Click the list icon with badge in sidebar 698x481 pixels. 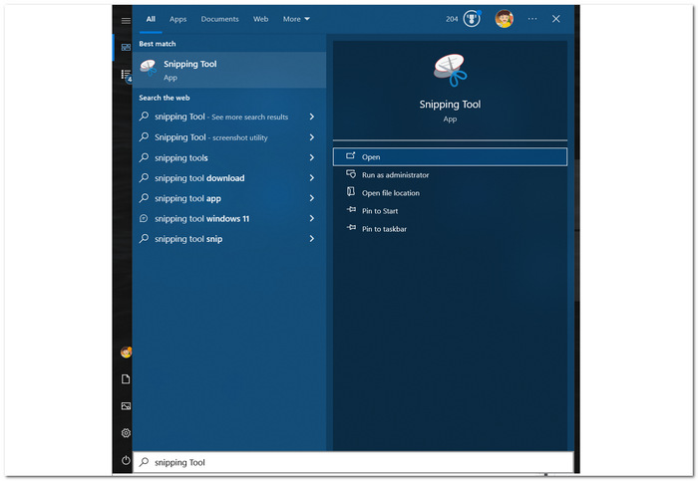[x=127, y=75]
